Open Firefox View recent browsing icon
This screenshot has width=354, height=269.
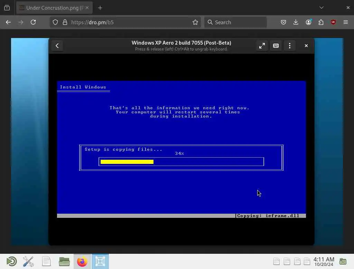click(x=7, y=8)
